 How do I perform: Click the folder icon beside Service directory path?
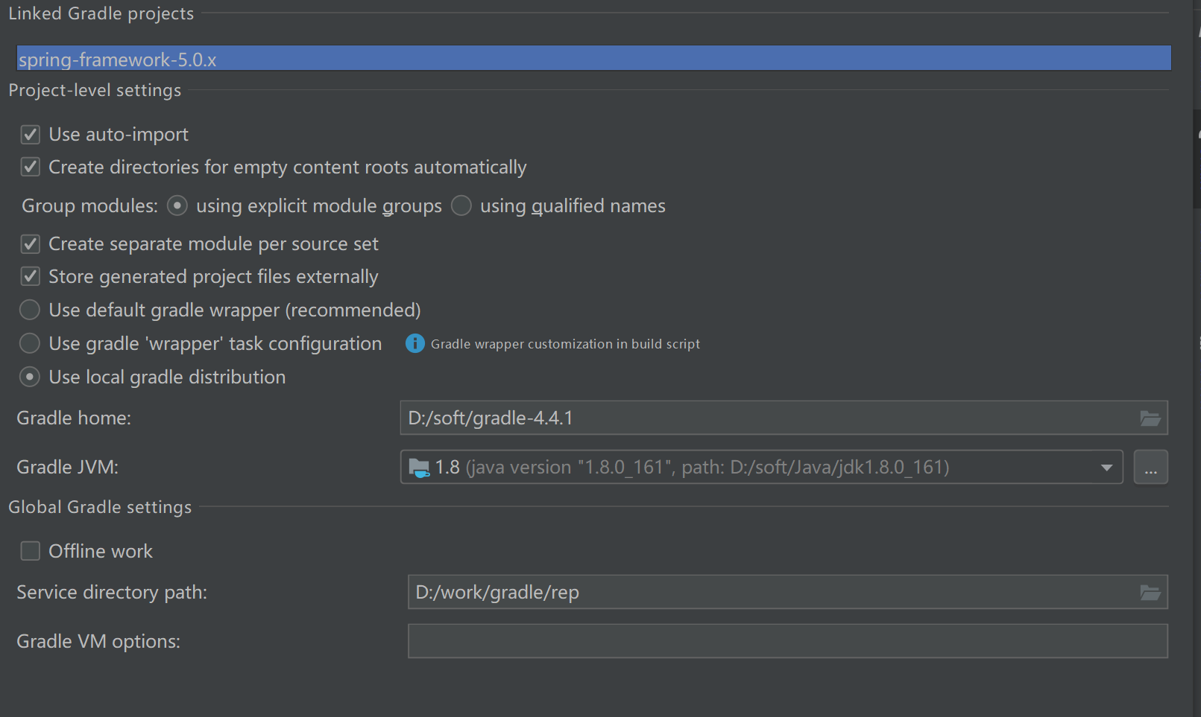pyautogui.click(x=1150, y=592)
